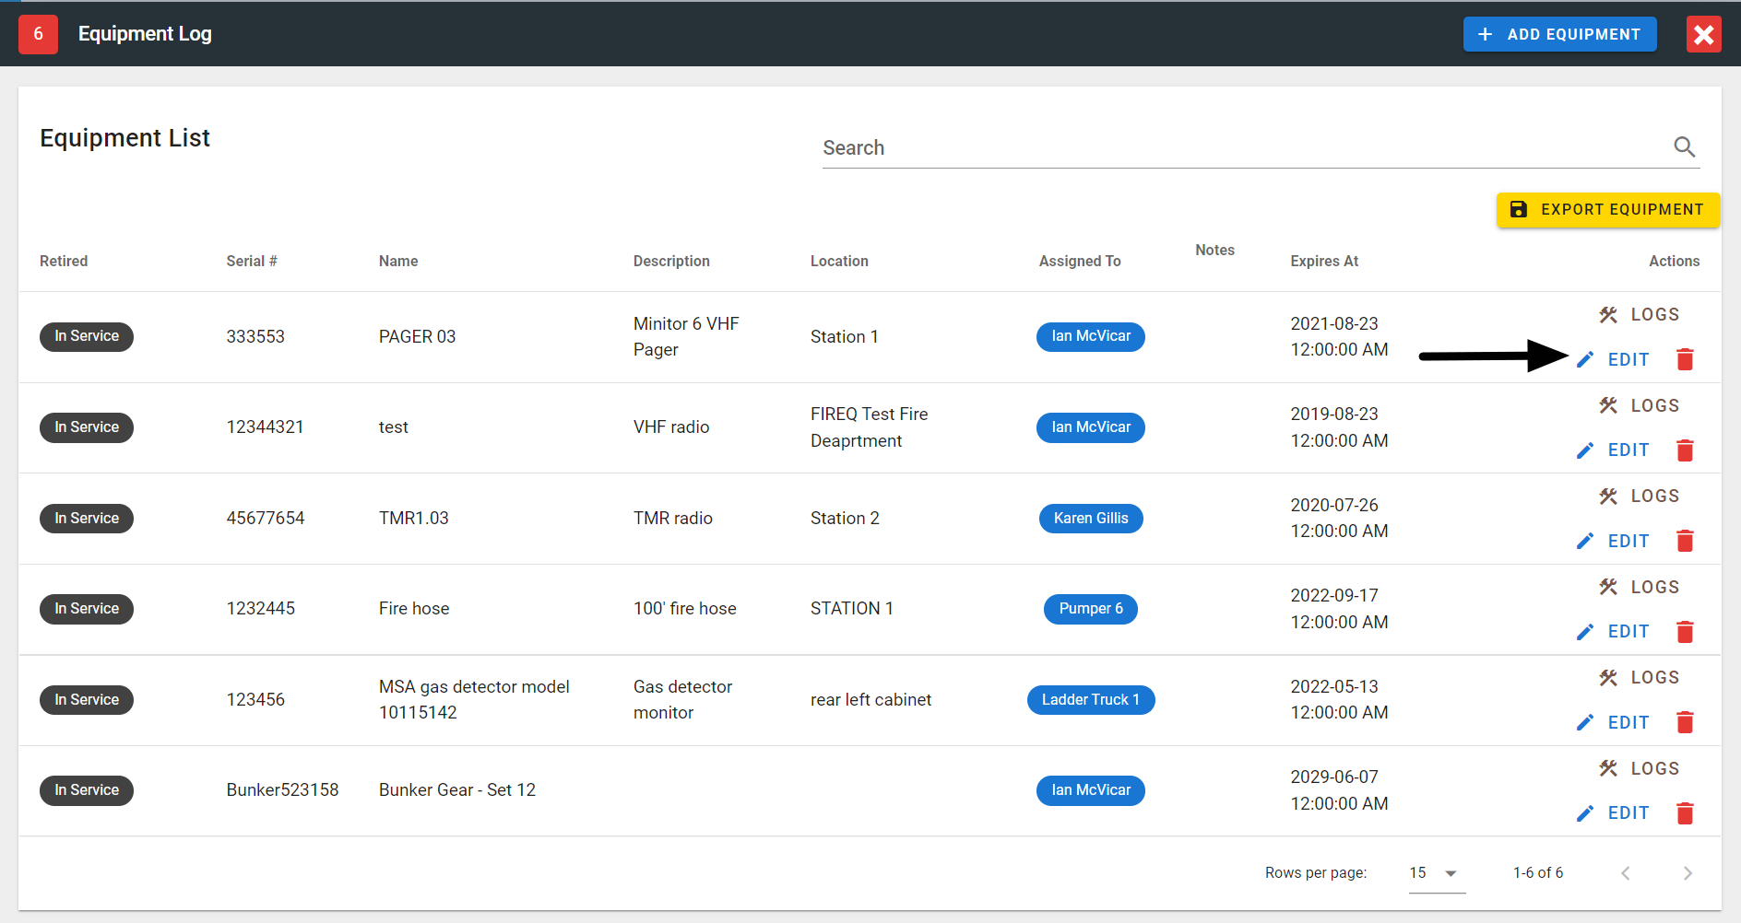Toggle In Service status for PAGER 03
This screenshot has height=923, width=1741.
pyautogui.click(x=87, y=336)
